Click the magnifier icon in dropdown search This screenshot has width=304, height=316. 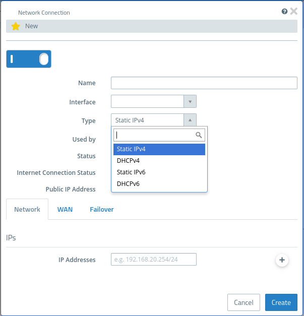pyautogui.click(x=199, y=135)
